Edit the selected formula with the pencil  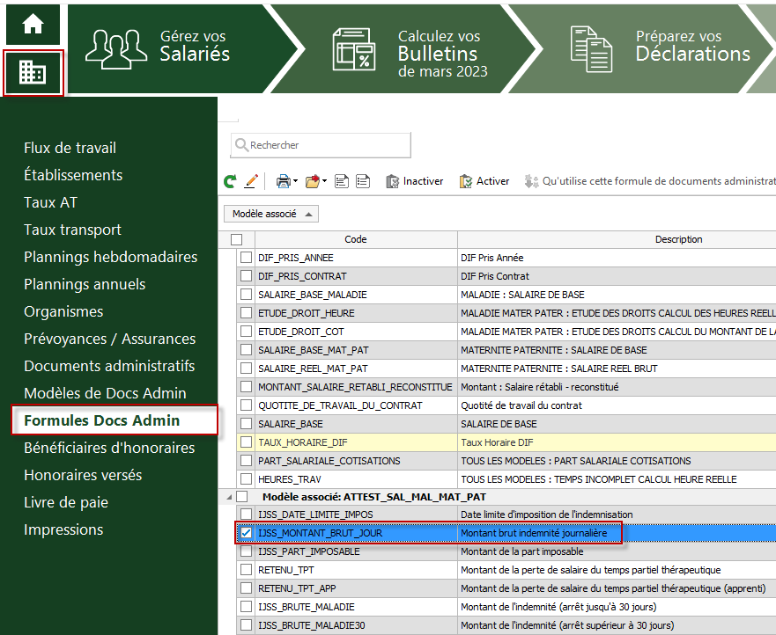pyautogui.click(x=251, y=181)
